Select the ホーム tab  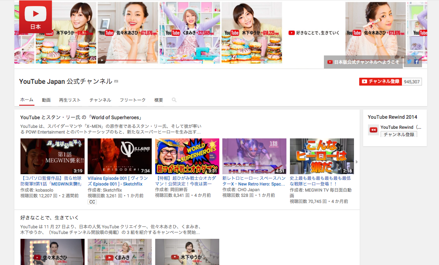click(x=27, y=100)
